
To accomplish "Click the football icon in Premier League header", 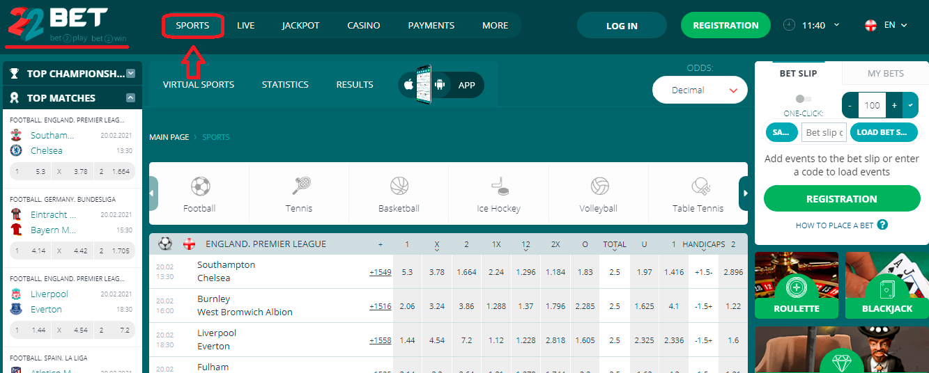I will [x=165, y=244].
